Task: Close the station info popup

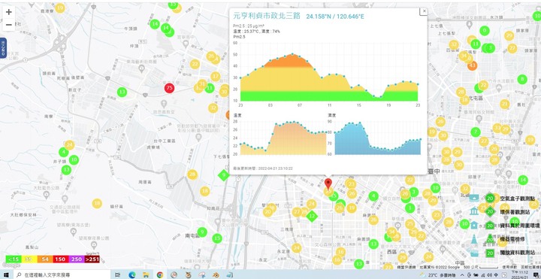Action: [x=424, y=11]
